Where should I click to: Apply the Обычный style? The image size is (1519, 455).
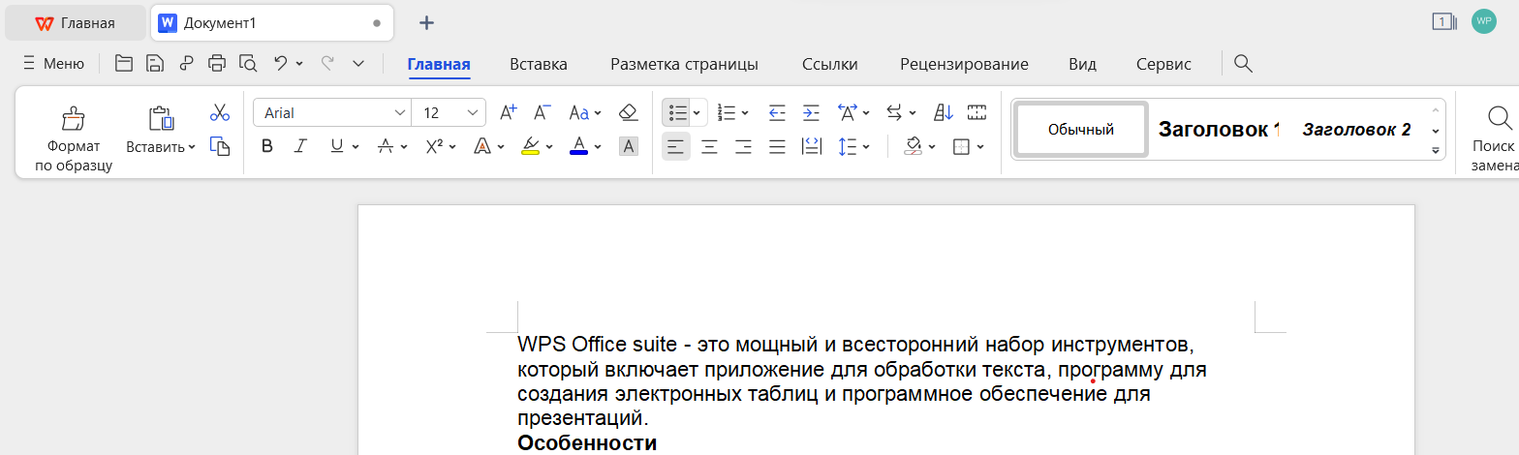point(1081,129)
